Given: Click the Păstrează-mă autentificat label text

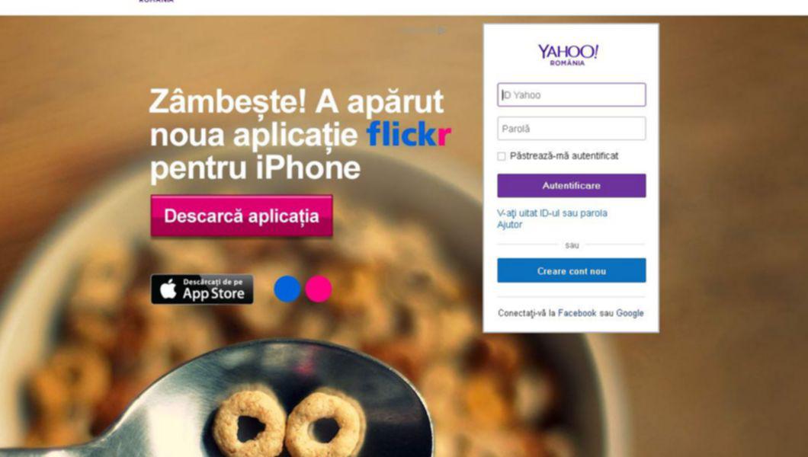Looking at the screenshot, I should 564,156.
